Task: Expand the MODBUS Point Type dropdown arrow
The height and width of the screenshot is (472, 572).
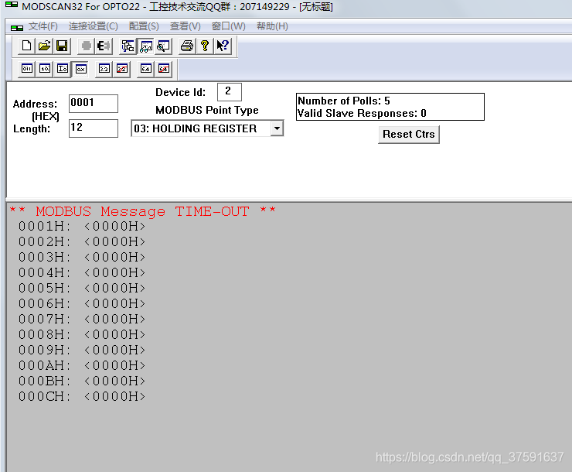Action: tap(277, 128)
